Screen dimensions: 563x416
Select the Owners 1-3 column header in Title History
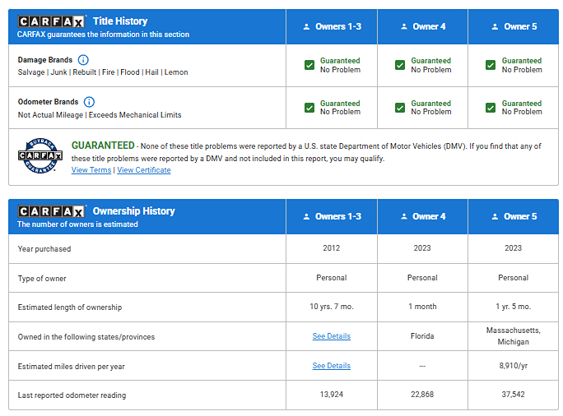point(332,26)
